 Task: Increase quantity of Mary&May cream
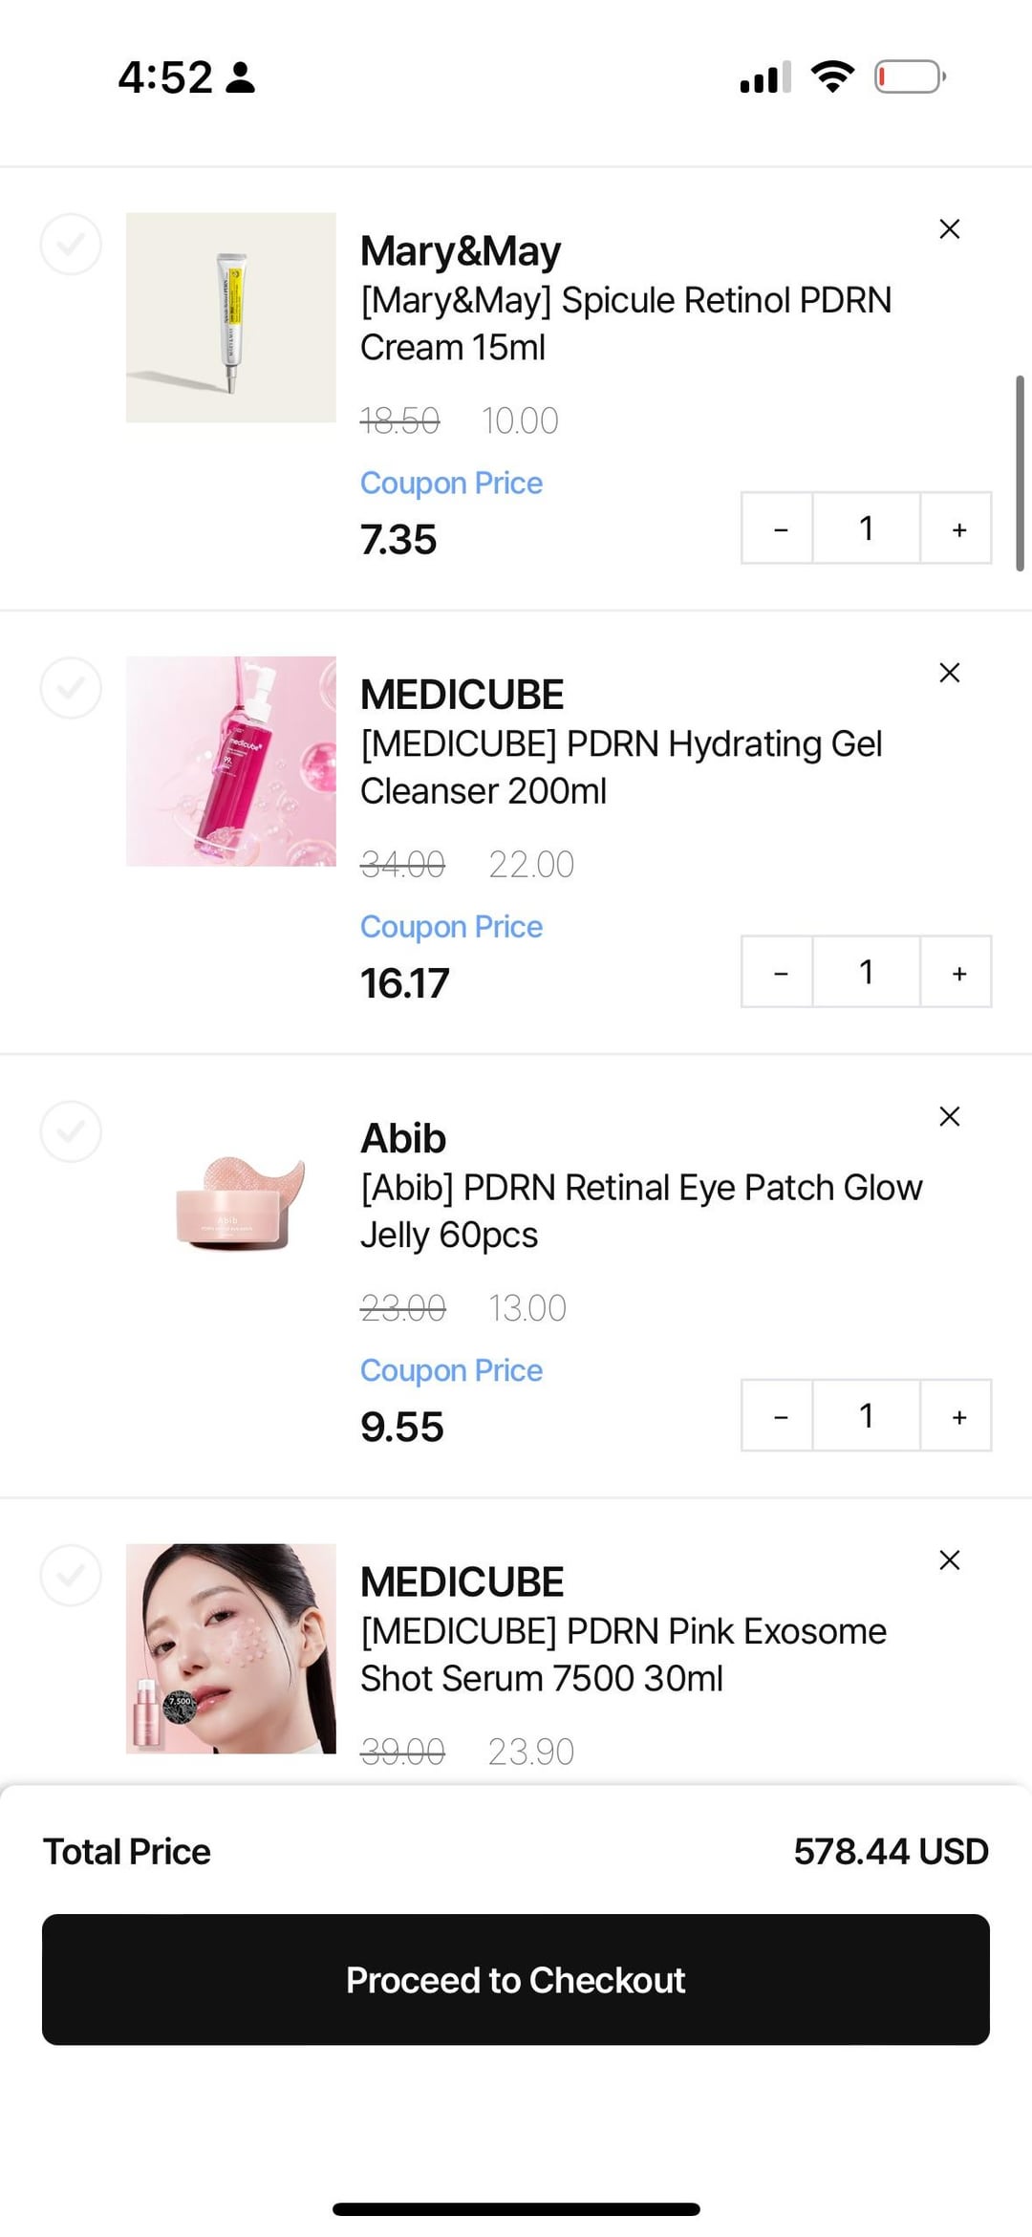tap(958, 528)
